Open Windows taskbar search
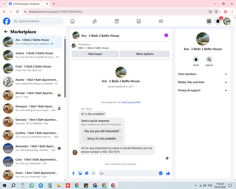The image size is (236, 189). point(13,185)
